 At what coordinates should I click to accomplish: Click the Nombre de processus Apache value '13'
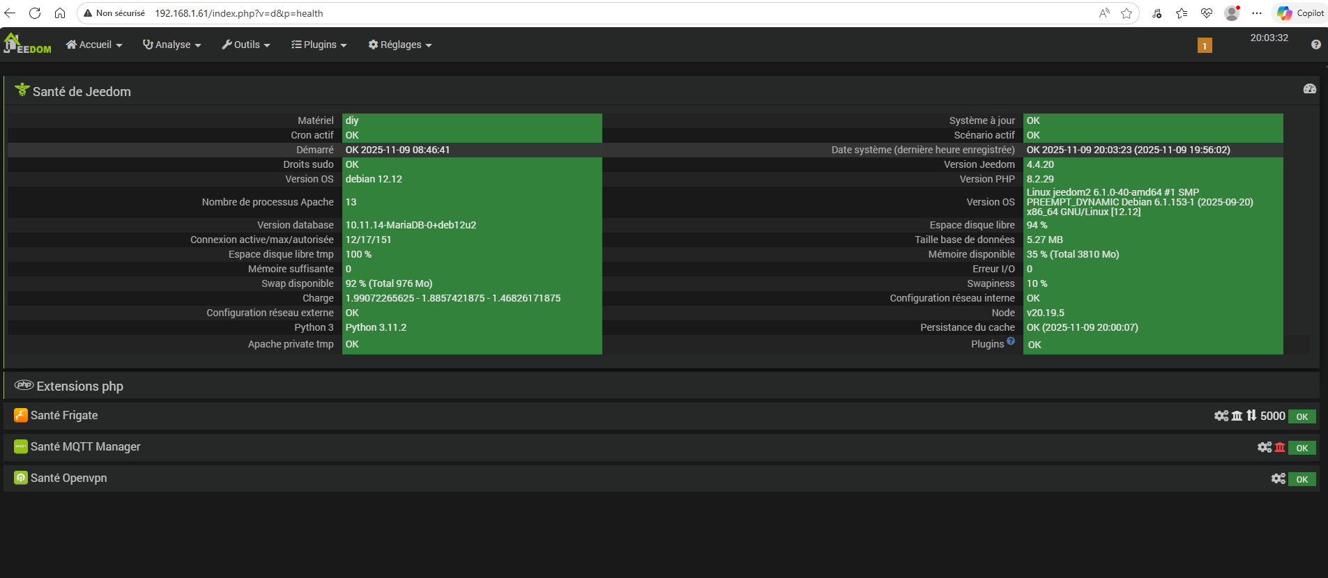(351, 202)
